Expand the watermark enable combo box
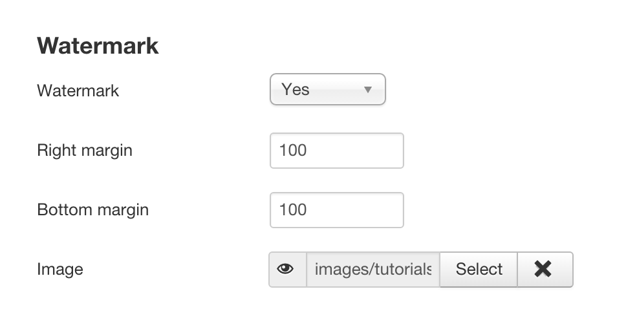This screenshot has width=637, height=309. (x=327, y=89)
